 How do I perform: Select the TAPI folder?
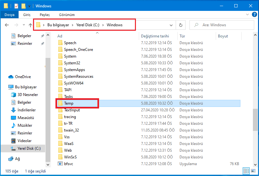[68, 90]
